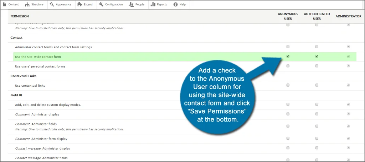Check Anonymous User for Comment: Administer form display
The width and height of the screenshot is (365, 162).
click(288, 138)
